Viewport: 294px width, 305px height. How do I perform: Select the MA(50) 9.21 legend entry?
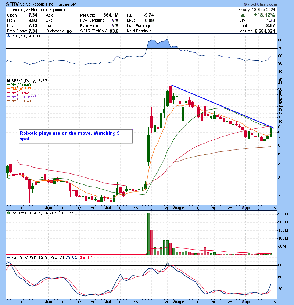coord(19,93)
